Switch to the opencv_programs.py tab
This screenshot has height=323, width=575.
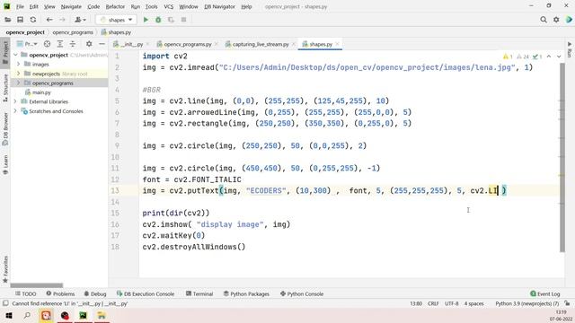click(188, 44)
